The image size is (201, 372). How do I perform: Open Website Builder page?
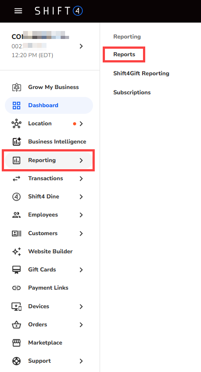pyautogui.click(x=50, y=252)
